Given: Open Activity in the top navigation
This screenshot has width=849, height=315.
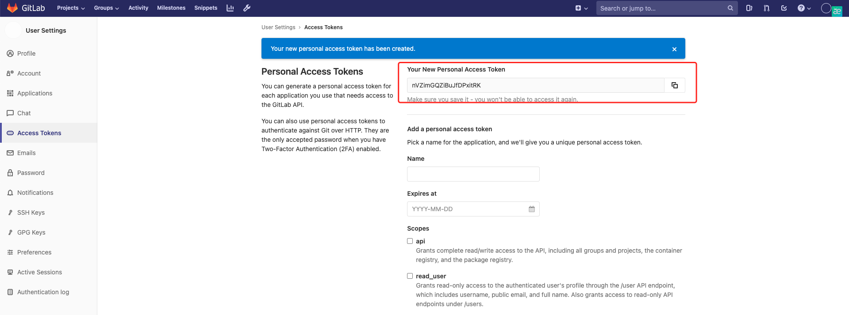Looking at the screenshot, I should click(138, 8).
